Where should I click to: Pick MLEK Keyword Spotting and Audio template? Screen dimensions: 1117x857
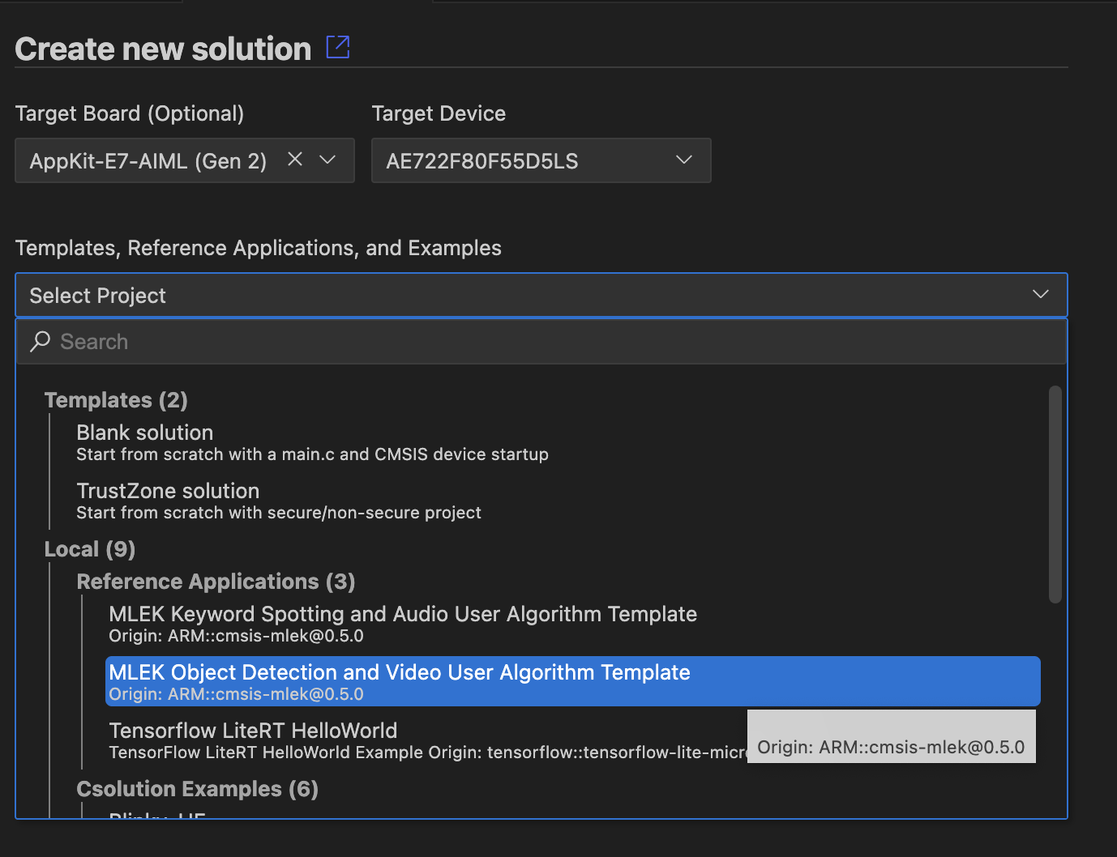[x=403, y=624]
